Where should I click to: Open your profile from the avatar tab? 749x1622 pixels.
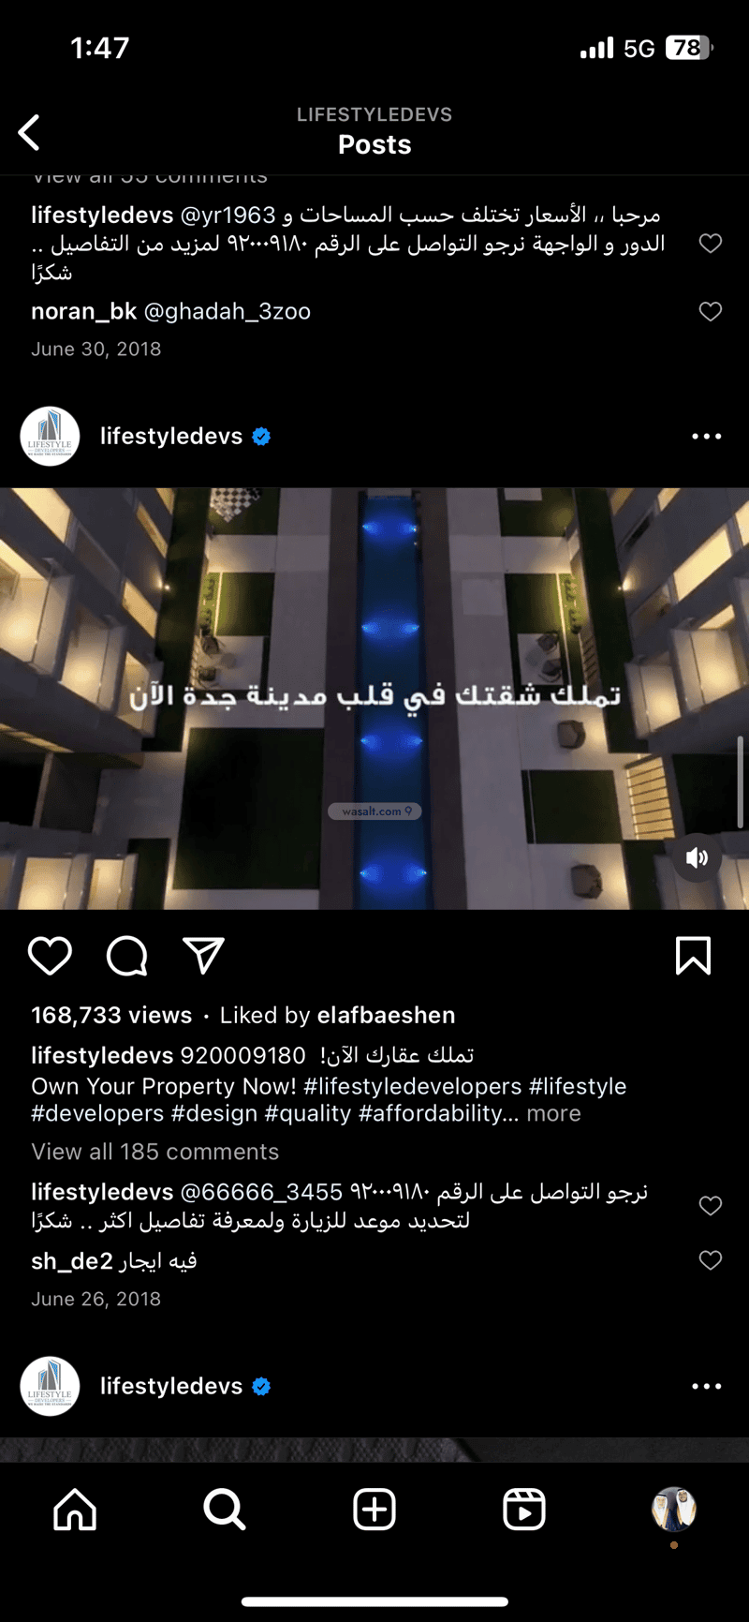coord(674,1510)
